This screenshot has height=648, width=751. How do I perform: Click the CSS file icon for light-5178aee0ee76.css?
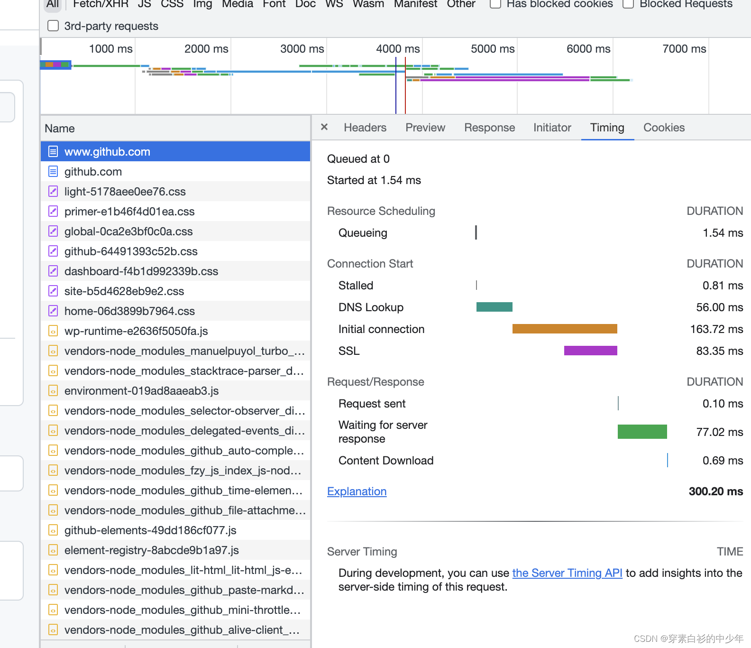click(53, 192)
